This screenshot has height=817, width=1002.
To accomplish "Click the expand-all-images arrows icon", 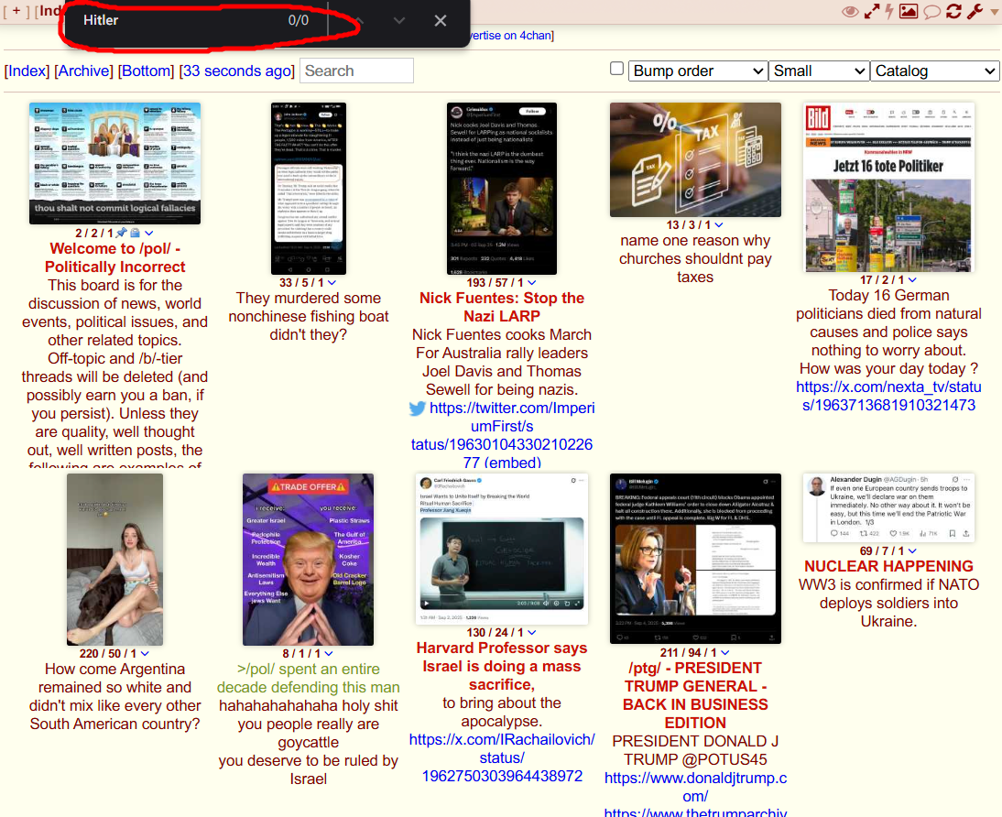I will point(872,12).
